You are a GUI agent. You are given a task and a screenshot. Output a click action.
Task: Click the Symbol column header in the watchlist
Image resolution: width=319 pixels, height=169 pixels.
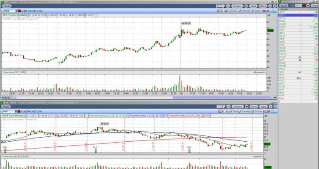coord(284,10)
